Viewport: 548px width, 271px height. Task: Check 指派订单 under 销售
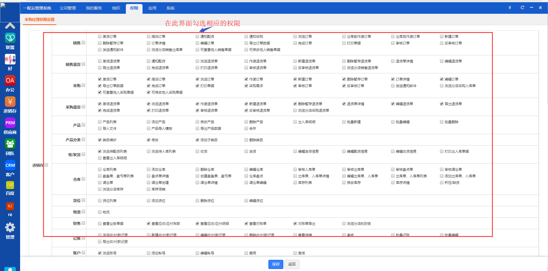[x=149, y=36]
